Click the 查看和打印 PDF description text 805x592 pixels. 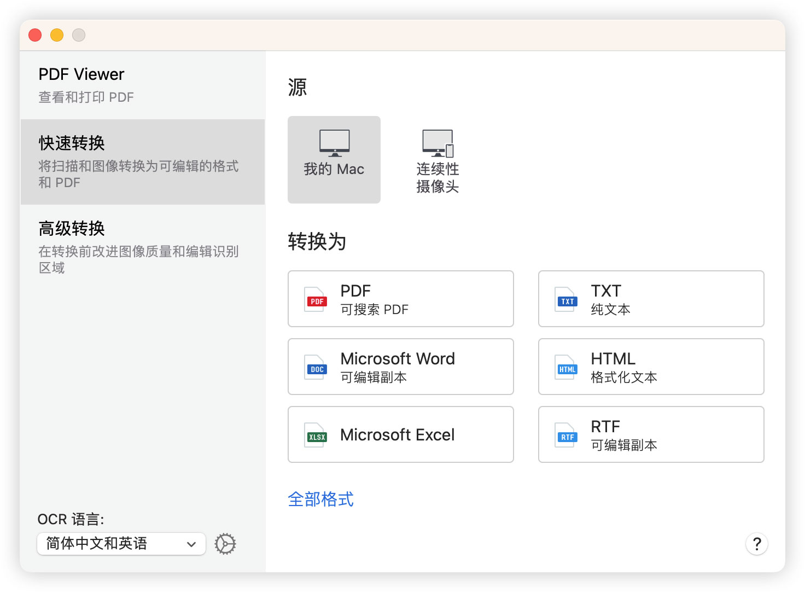86,97
